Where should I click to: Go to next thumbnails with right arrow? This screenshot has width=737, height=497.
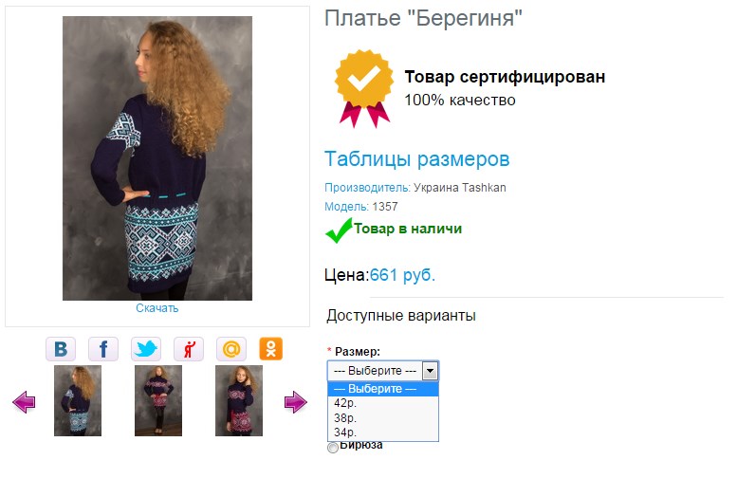[x=296, y=402]
